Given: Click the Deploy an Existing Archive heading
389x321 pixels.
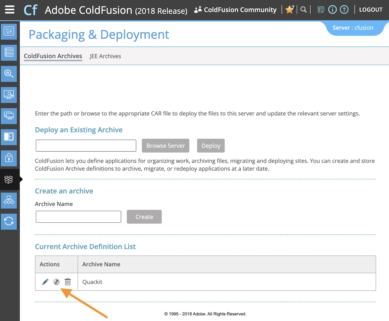Looking at the screenshot, I should click(x=79, y=130).
